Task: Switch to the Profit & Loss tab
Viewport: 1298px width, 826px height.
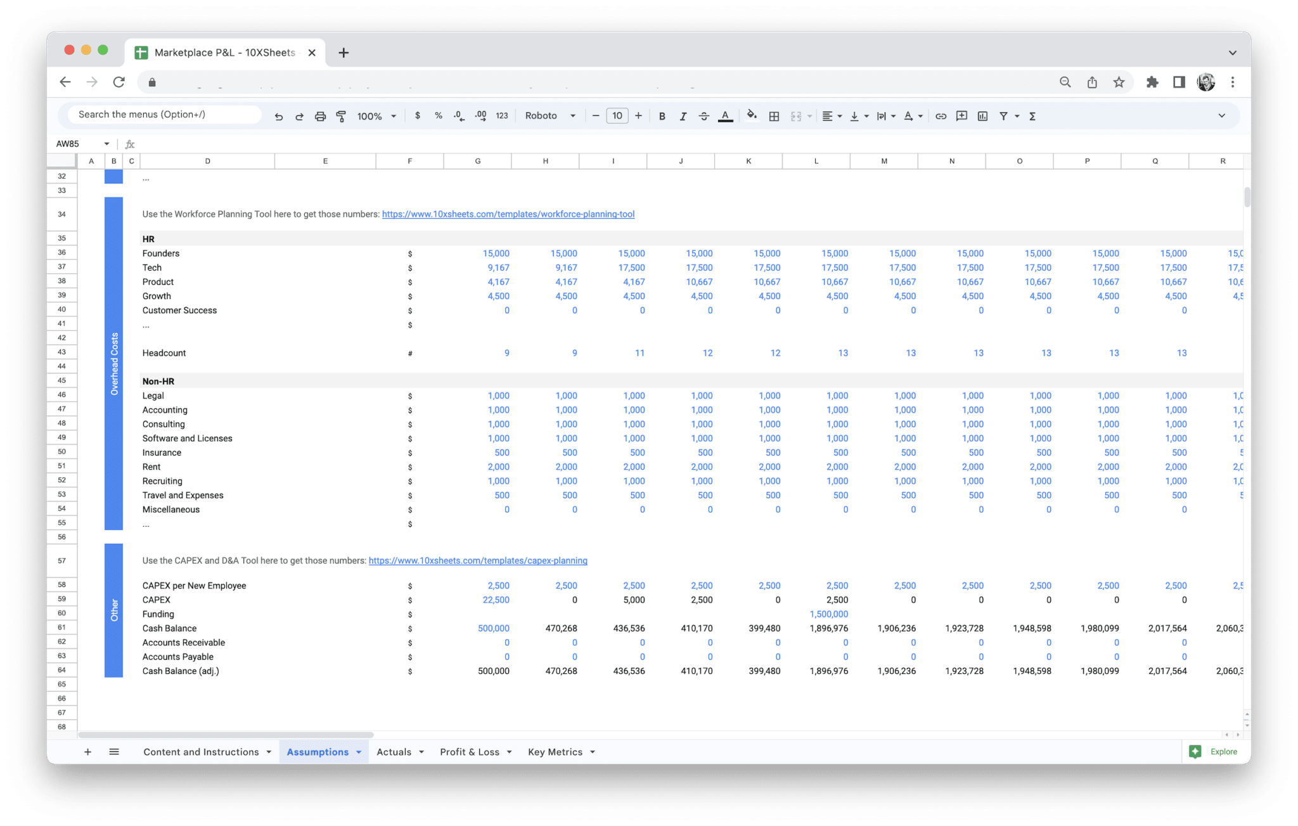Action: pyautogui.click(x=470, y=752)
